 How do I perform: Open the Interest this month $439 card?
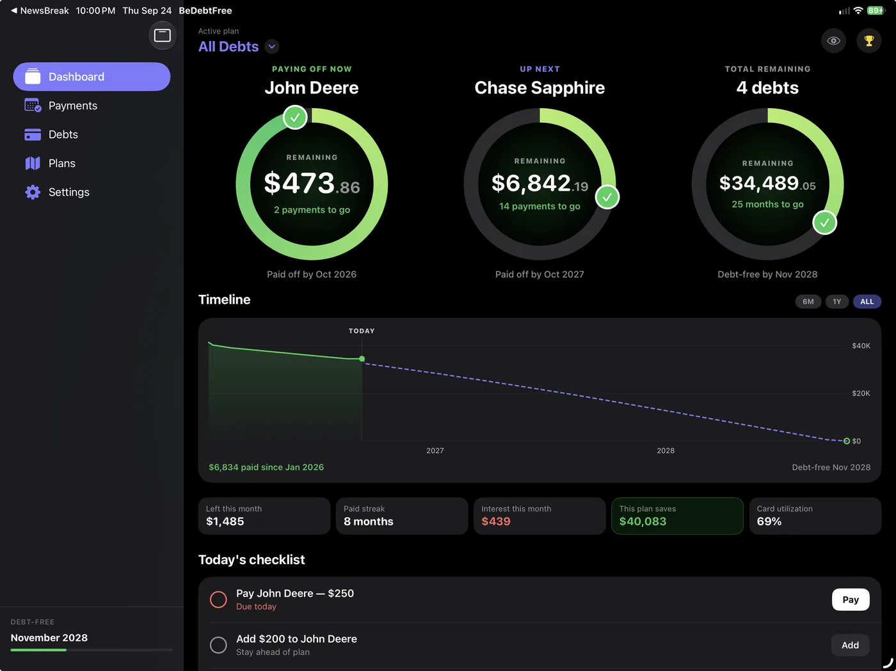click(x=540, y=516)
